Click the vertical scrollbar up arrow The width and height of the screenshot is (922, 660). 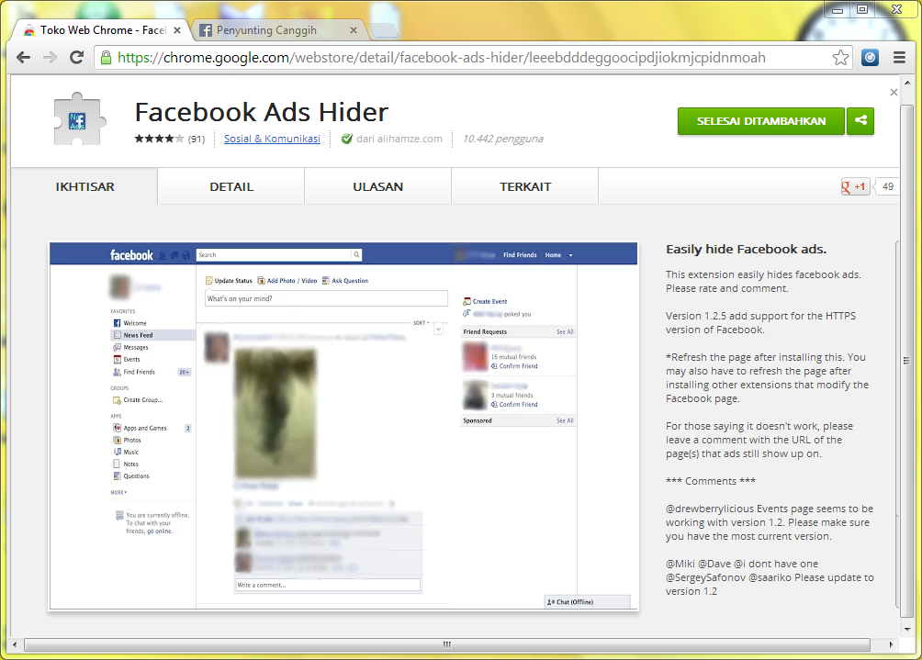907,83
